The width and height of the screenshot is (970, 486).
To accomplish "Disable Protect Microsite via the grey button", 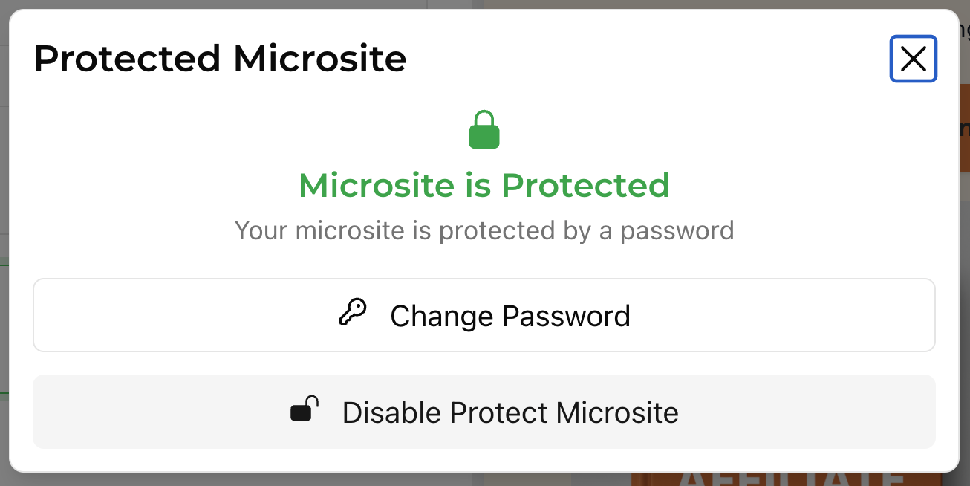I will coord(484,412).
